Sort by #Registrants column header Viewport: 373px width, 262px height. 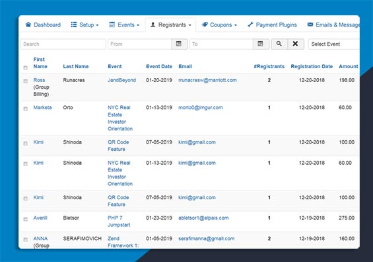(269, 67)
